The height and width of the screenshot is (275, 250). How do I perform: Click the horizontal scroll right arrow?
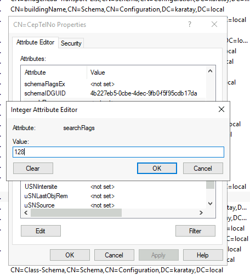(x=201, y=212)
